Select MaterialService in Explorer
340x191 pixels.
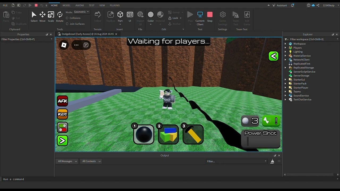tap(302, 56)
